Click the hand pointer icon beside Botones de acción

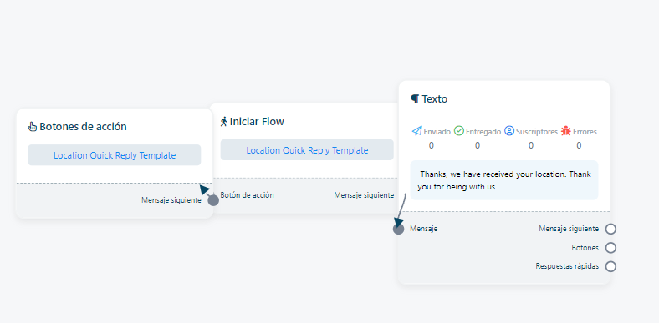click(x=33, y=127)
